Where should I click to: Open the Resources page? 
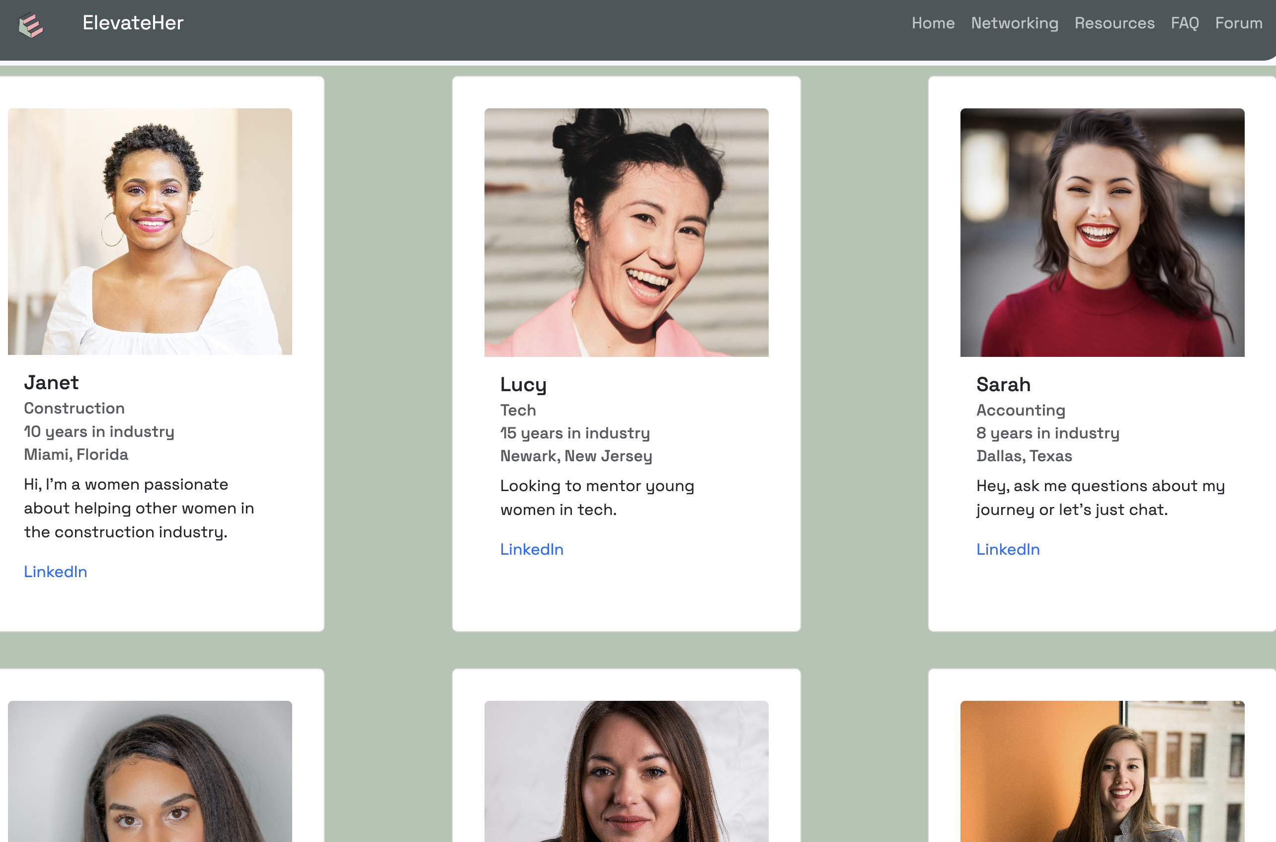pyautogui.click(x=1114, y=23)
